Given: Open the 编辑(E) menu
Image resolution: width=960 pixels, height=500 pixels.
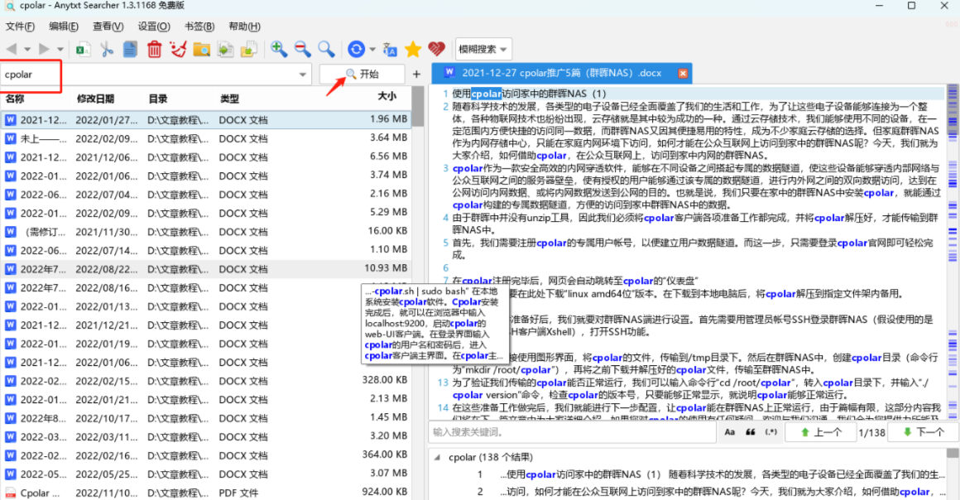Looking at the screenshot, I should 64,26.
